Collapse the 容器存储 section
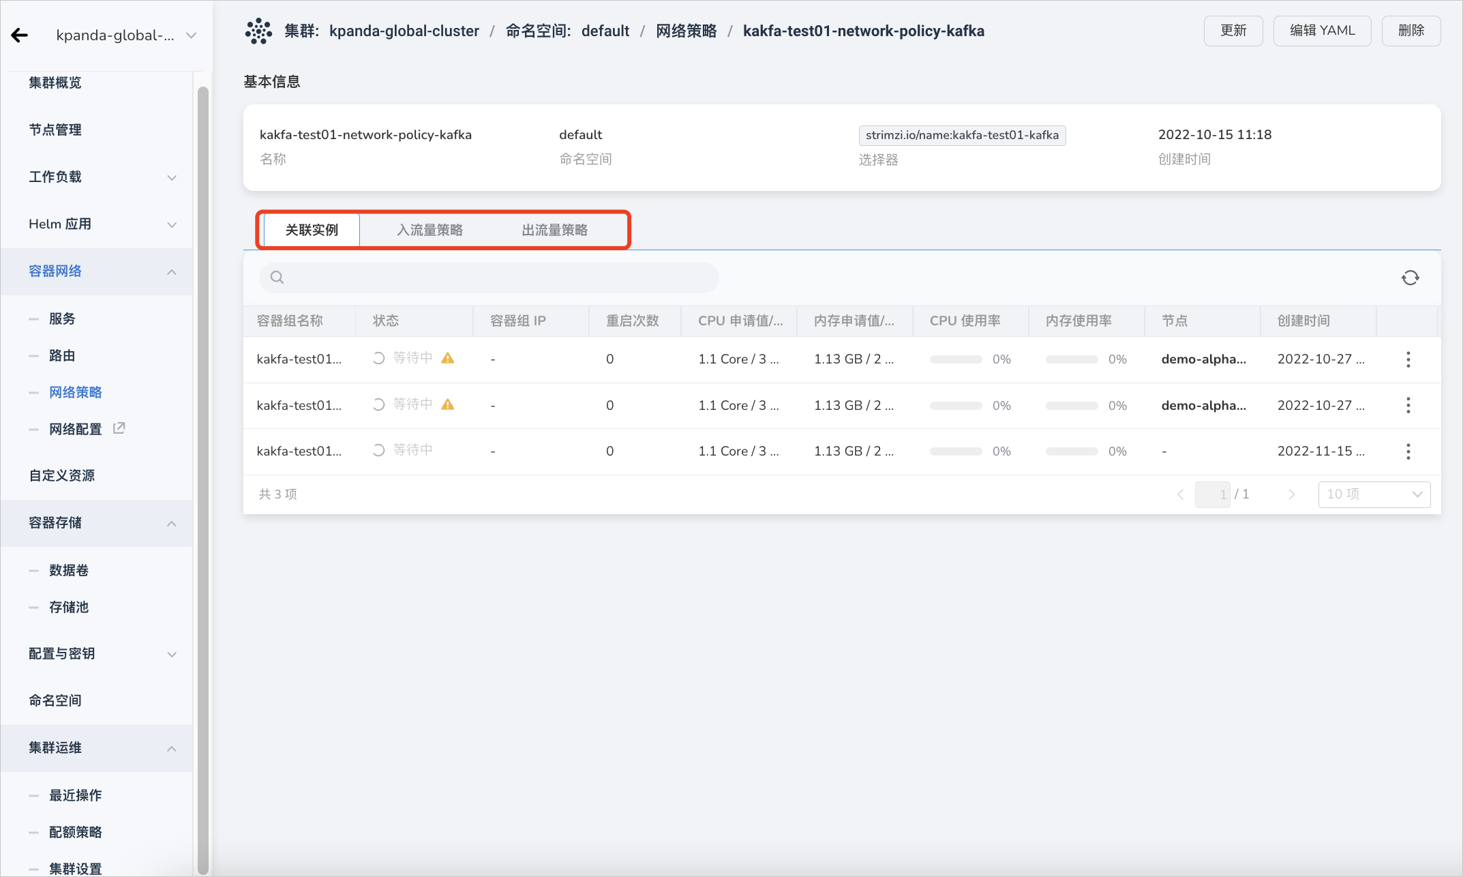Image resolution: width=1463 pixels, height=877 pixels. click(x=97, y=523)
